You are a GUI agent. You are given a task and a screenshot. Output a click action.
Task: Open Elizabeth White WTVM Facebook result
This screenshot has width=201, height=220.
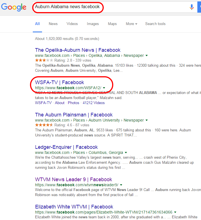[x=74, y=207]
